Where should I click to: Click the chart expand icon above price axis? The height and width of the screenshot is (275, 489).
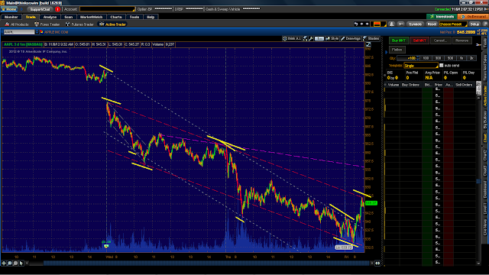[x=368, y=44]
